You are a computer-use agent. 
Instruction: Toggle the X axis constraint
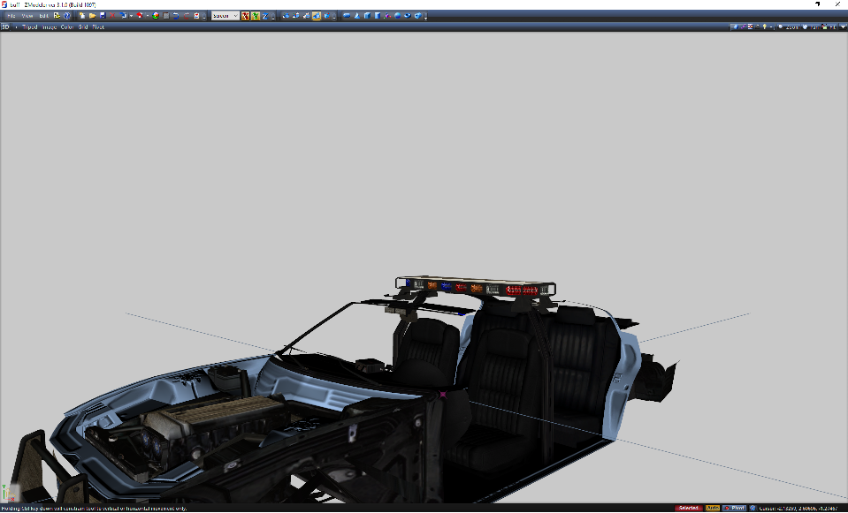(x=245, y=16)
